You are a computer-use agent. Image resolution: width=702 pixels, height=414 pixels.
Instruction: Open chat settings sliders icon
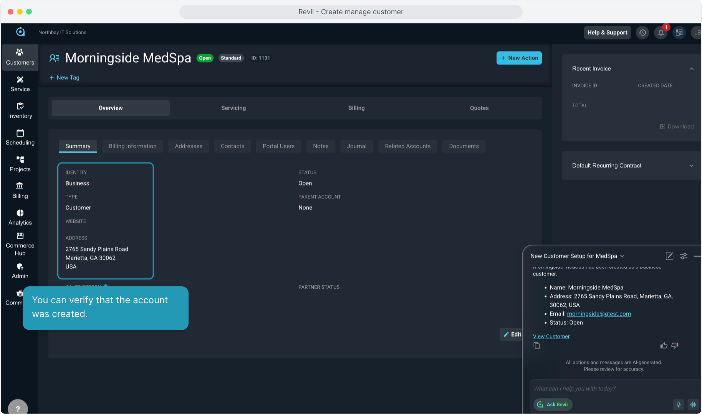pos(684,256)
